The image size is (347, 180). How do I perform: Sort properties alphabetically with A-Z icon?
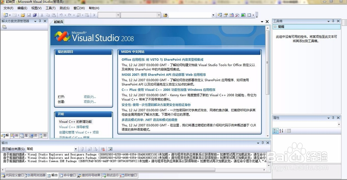(x=281, y=131)
